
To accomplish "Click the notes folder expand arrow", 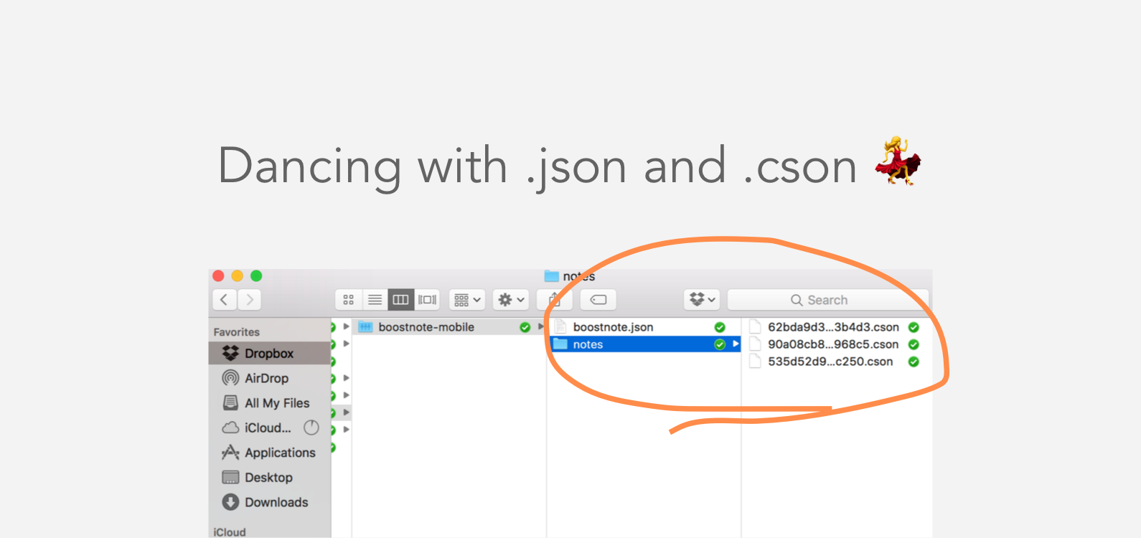I will coord(736,344).
